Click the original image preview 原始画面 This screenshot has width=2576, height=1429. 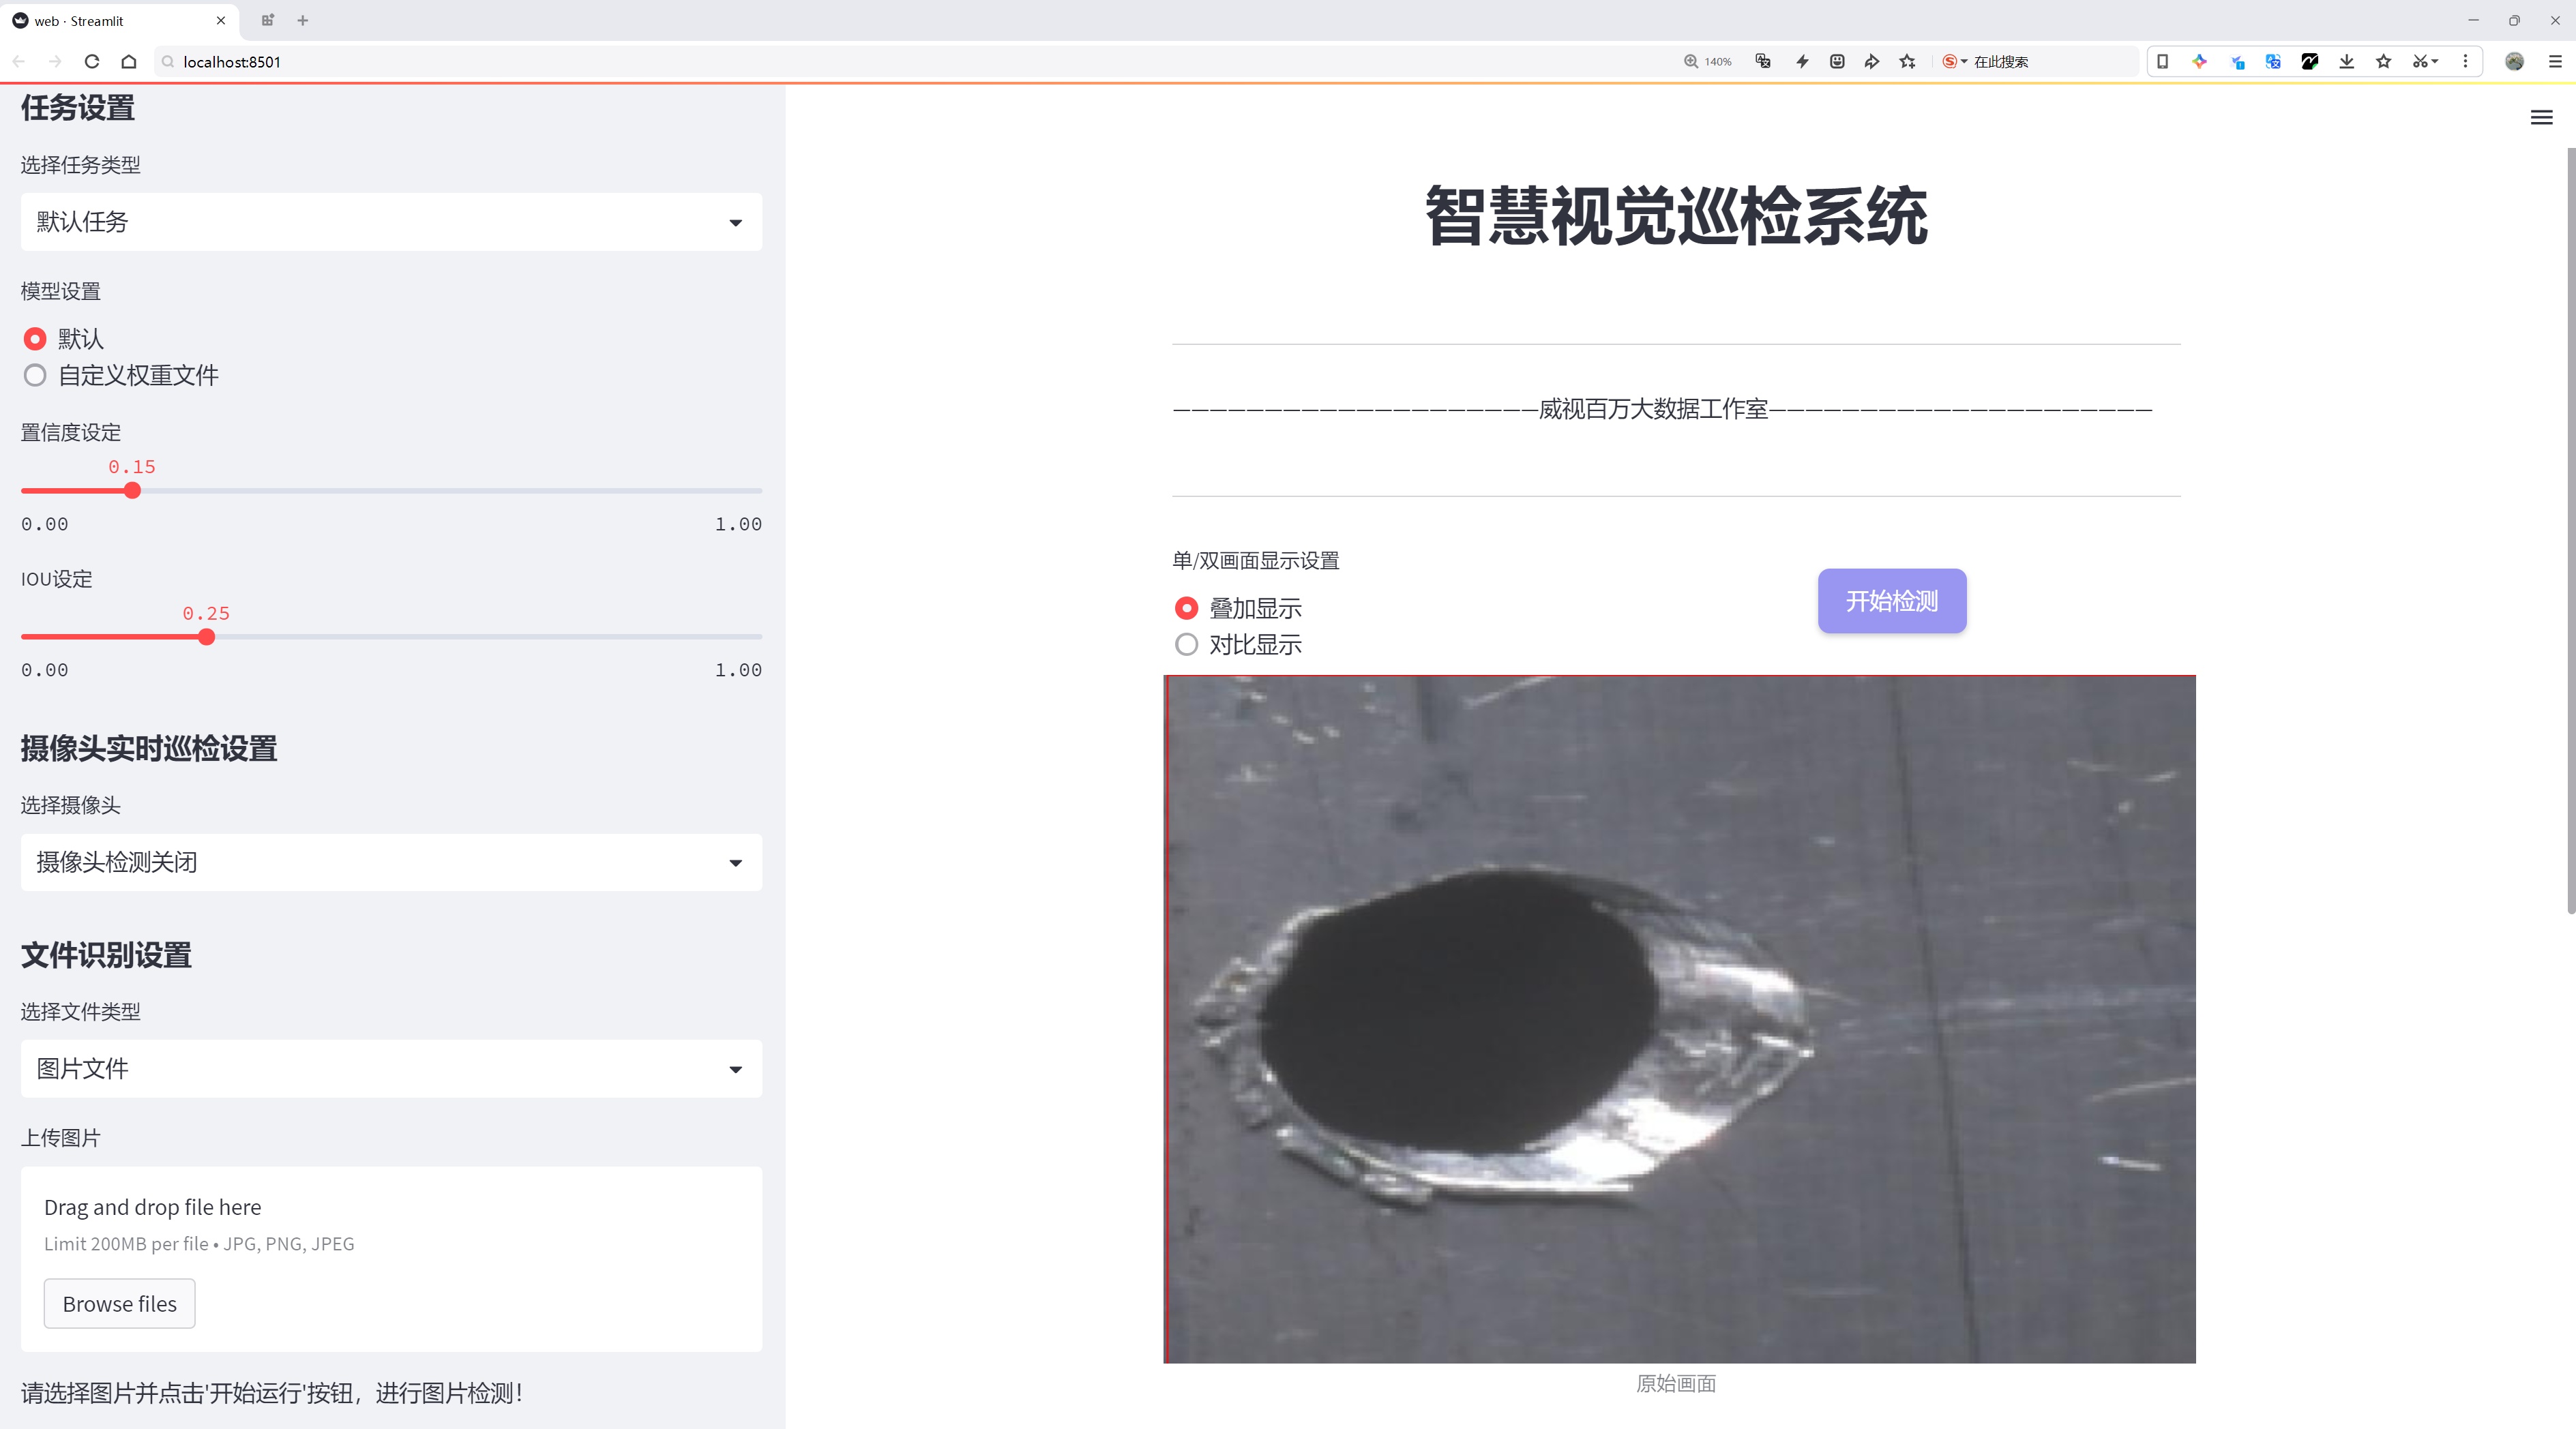pos(1679,1019)
